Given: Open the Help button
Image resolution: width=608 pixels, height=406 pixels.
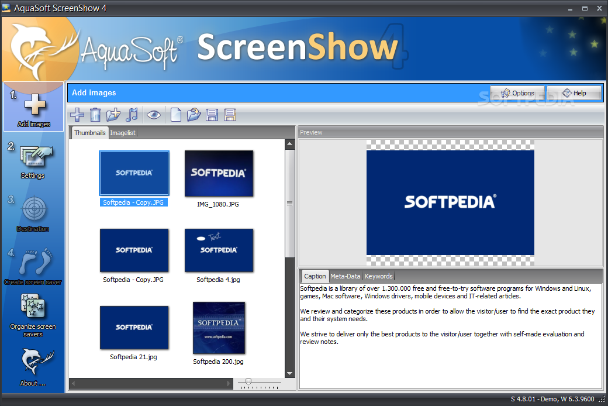Looking at the screenshot, I should (x=574, y=93).
